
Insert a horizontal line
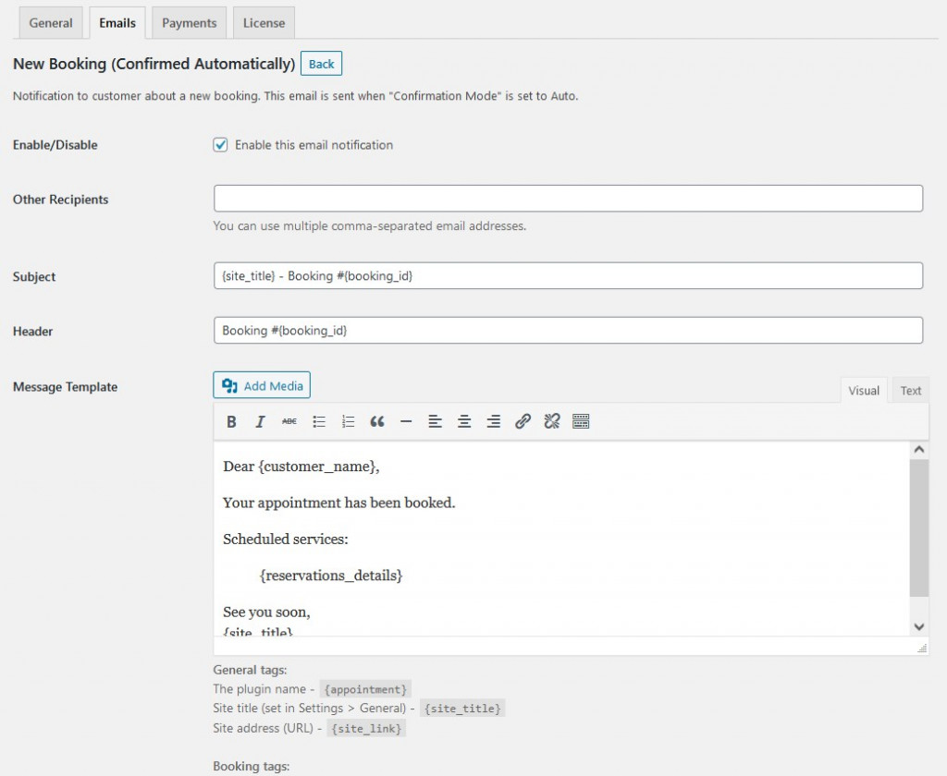pyautogui.click(x=406, y=422)
